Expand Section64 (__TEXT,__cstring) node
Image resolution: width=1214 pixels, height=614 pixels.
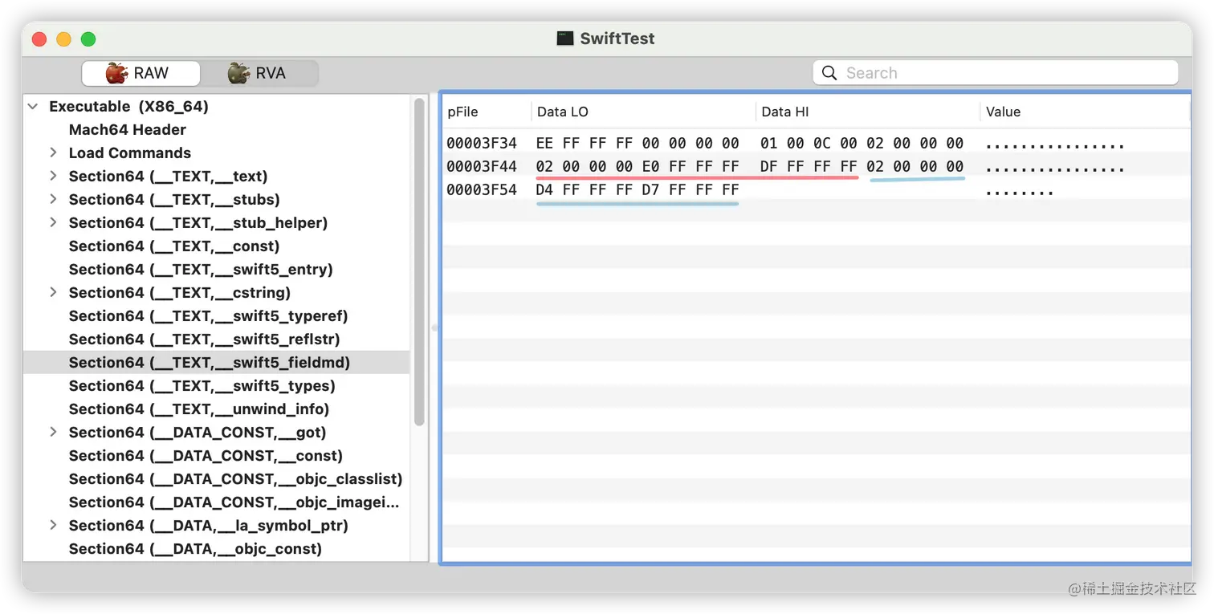53,292
